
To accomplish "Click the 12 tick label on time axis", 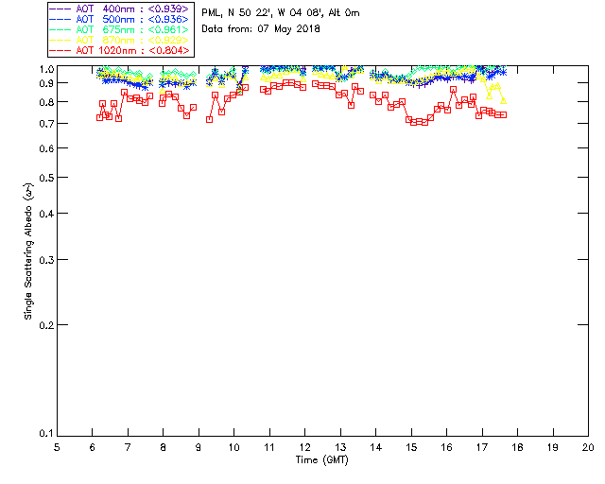I will [x=304, y=447].
